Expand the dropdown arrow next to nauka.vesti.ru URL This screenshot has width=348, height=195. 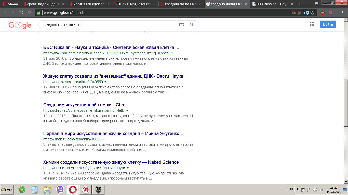105,82
